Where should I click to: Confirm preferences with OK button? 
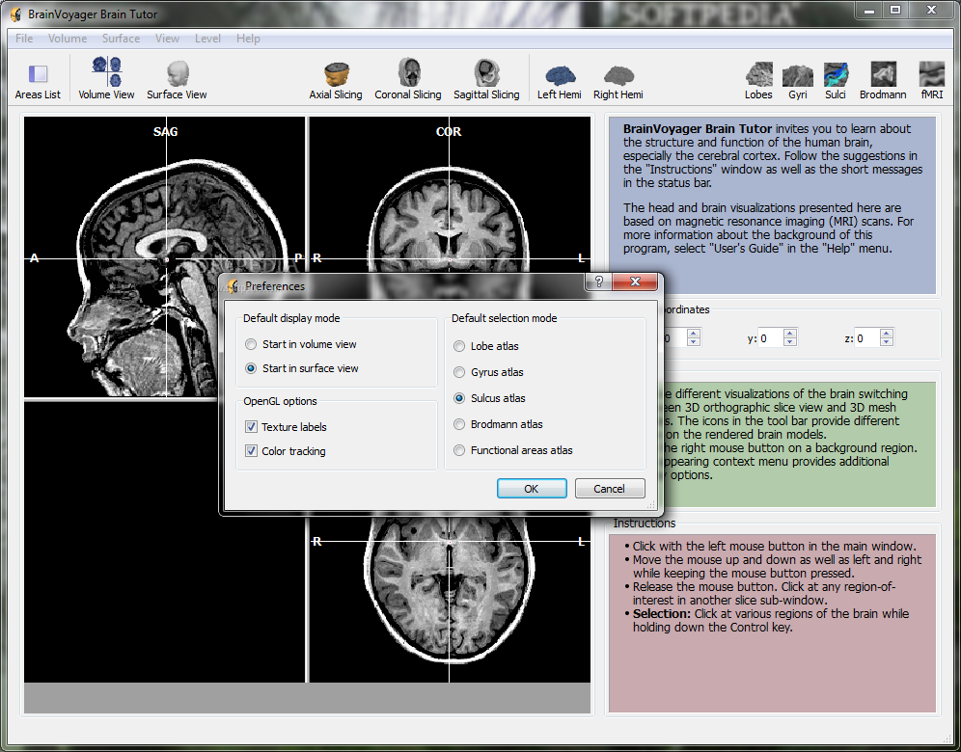pyautogui.click(x=532, y=489)
